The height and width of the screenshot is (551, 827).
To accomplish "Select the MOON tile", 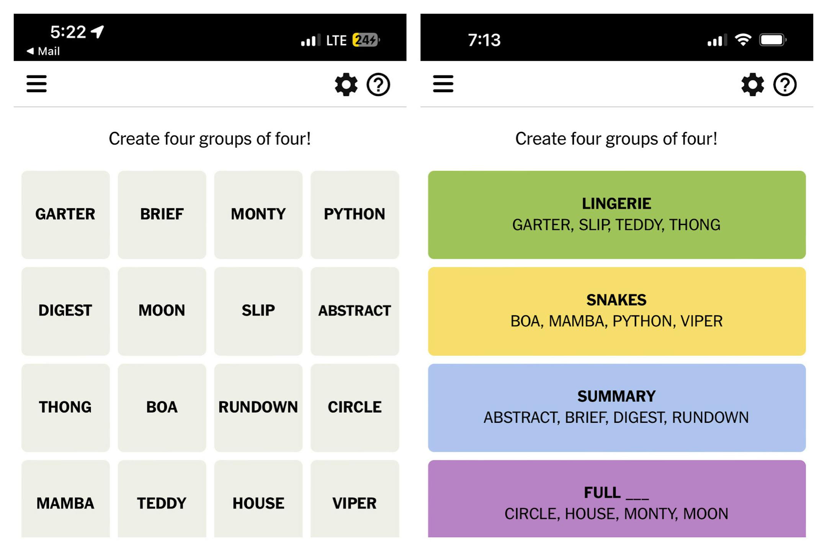I will 162,311.
